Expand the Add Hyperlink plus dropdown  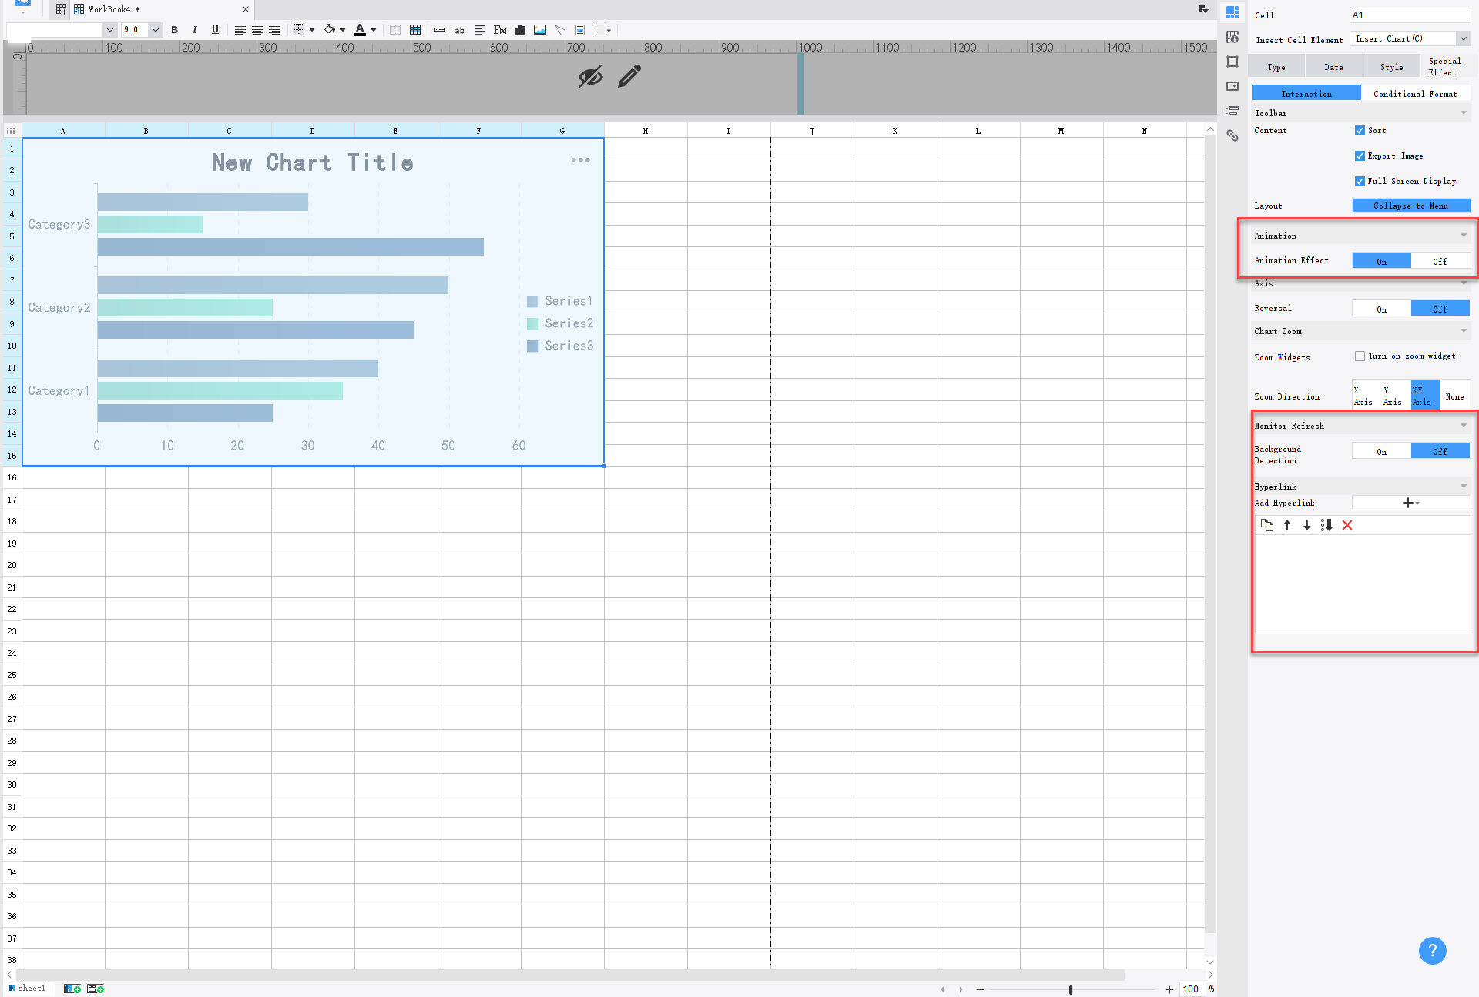coord(1410,503)
